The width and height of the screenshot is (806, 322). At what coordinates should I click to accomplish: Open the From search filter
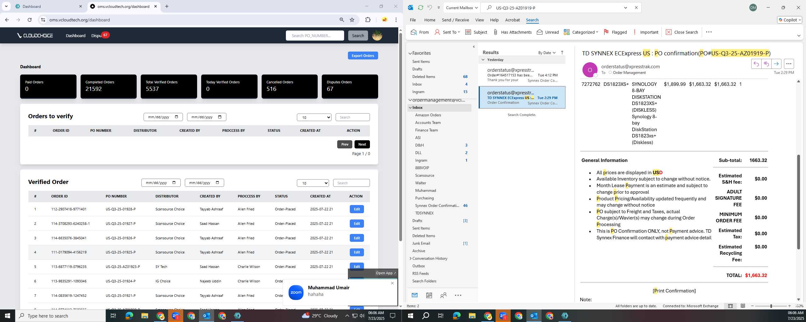point(420,32)
